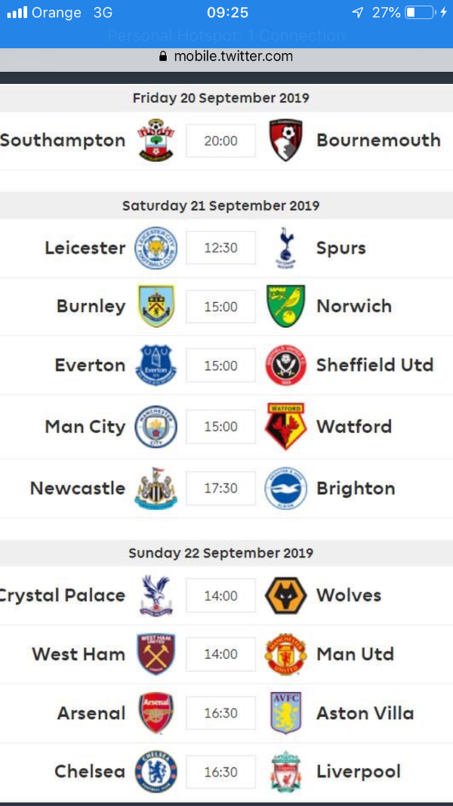Tap the Tottenham Spurs cockerel logo

285,248
